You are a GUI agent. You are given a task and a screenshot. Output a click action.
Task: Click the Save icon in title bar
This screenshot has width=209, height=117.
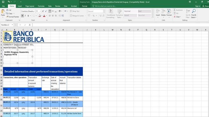[3, 2]
